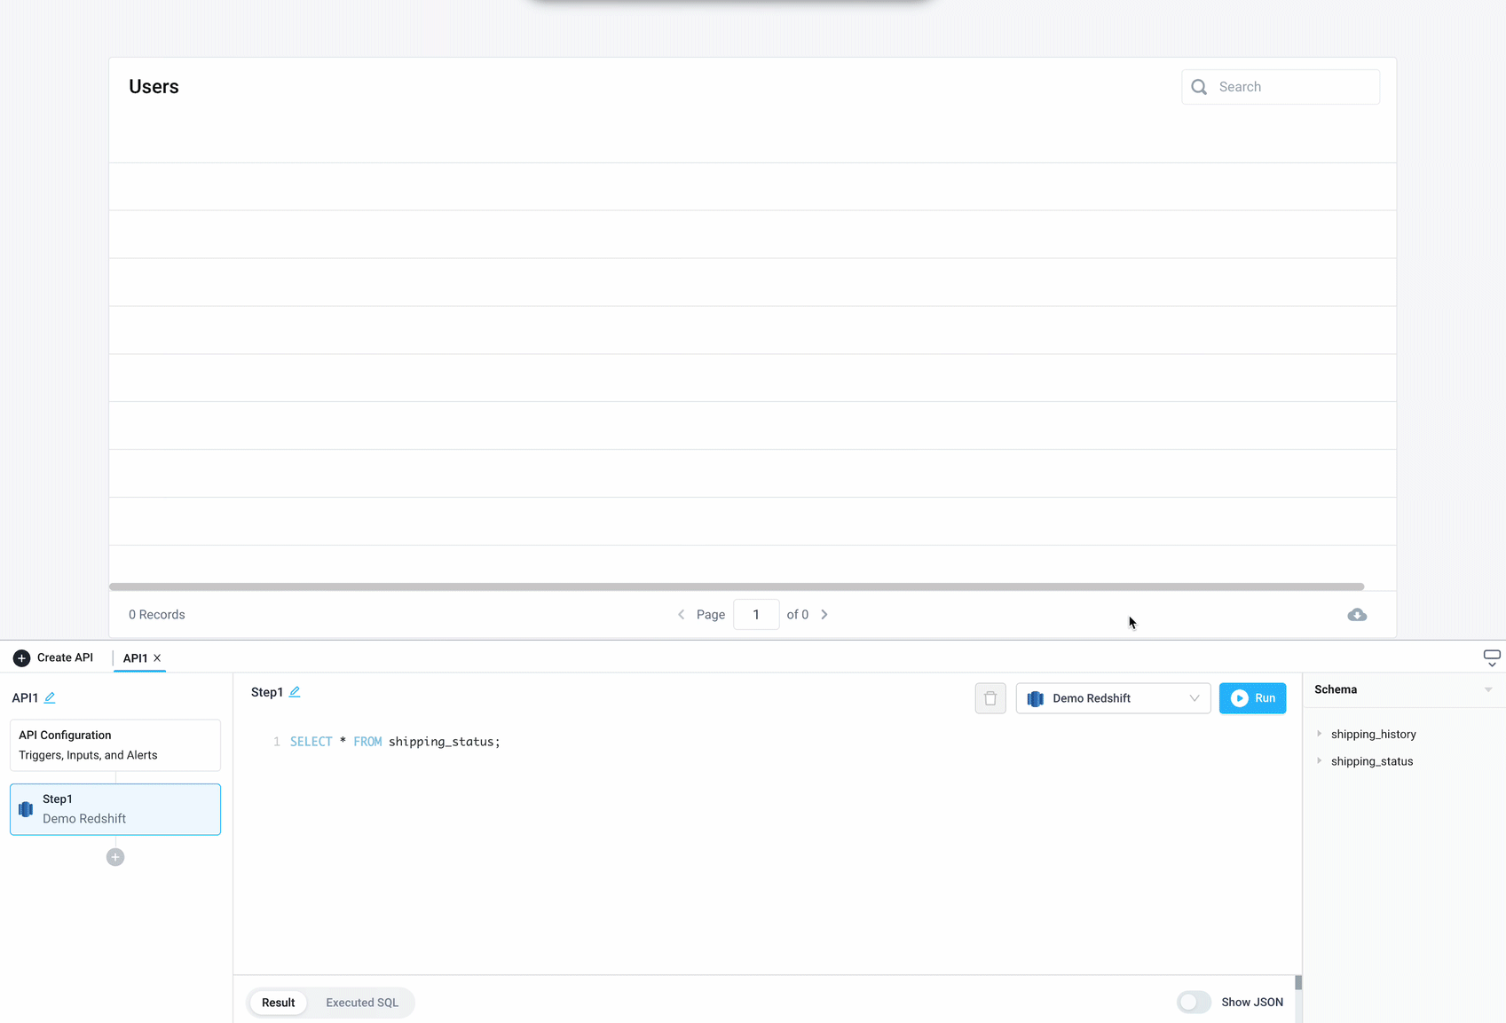Open the search magnifier in Users table

click(1199, 86)
